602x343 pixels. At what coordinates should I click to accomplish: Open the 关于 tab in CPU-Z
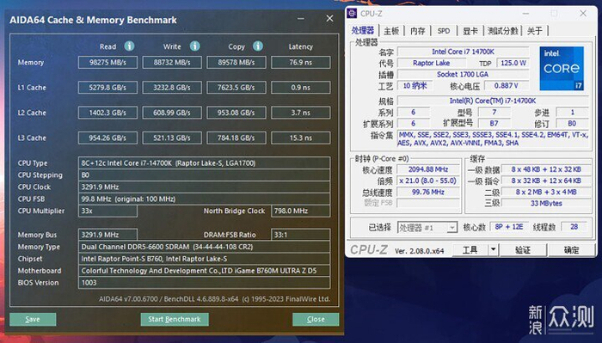[x=534, y=31]
